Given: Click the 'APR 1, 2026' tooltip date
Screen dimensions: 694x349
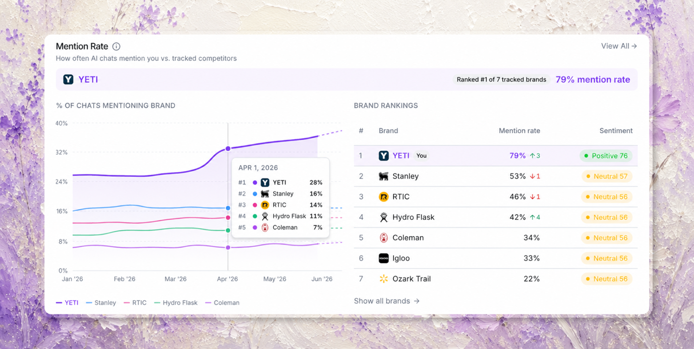Looking at the screenshot, I should (258, 168).
